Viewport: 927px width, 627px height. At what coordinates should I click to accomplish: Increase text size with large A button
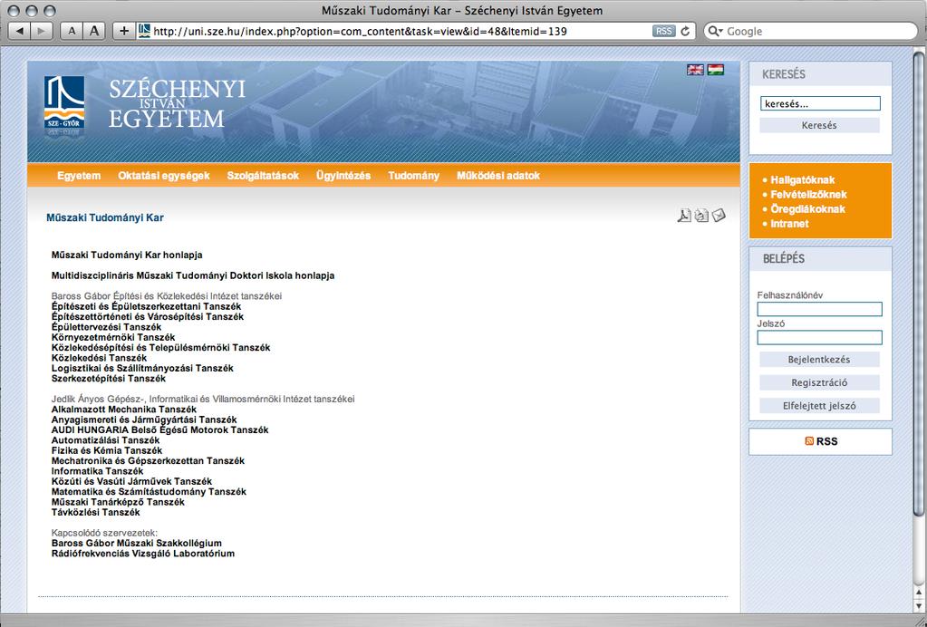(94, 31)
